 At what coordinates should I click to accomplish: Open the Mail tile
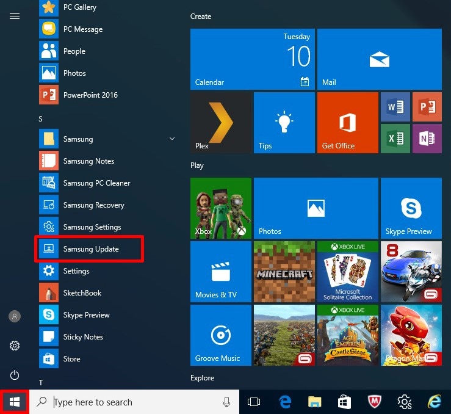click(380, 59)
